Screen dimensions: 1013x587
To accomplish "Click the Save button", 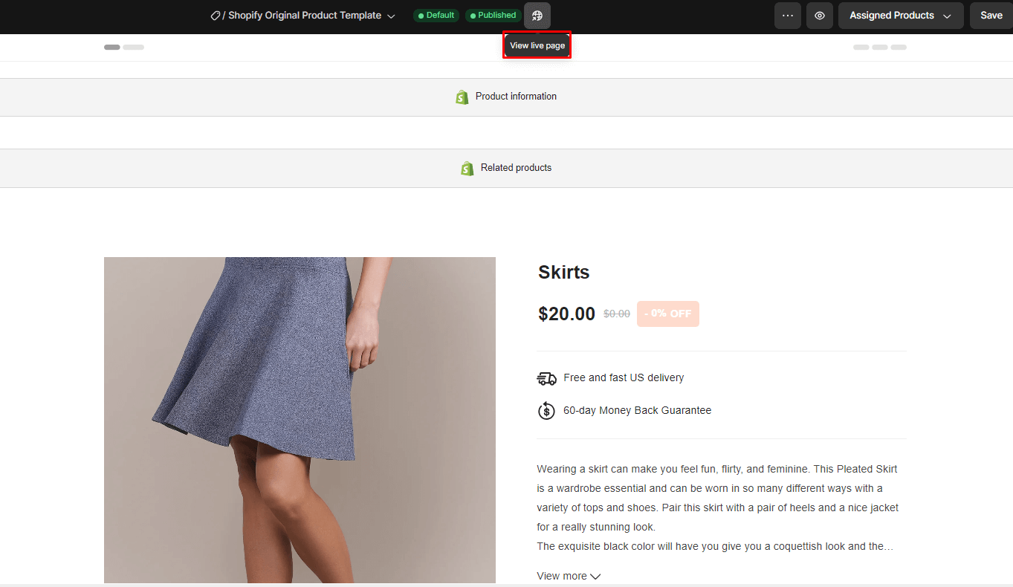I will click(x=991, y=15).
